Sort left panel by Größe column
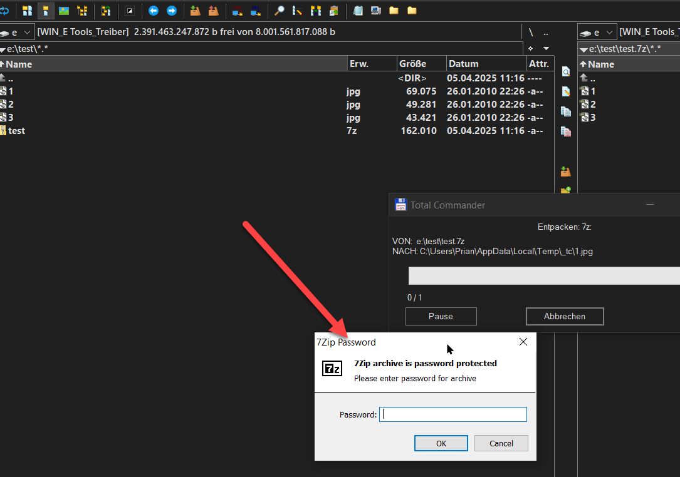This screenshot has width=680, height=477. pyautogui.click(x=422, y=64)
